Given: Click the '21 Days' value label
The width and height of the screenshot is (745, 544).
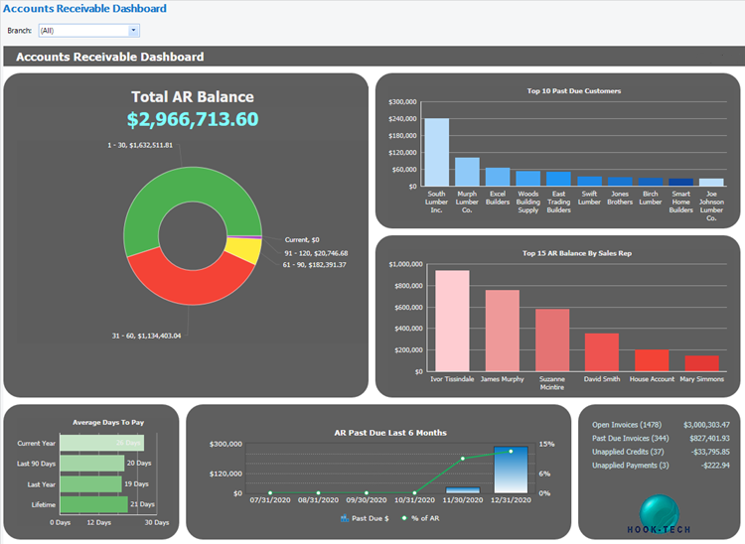Looking at the screenshot, I should click(x=142, y=504).
